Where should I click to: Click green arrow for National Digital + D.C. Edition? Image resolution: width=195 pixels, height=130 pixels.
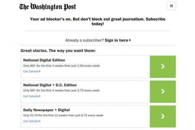point(163,91)
